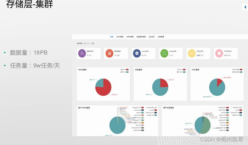Click the green pending tasks square icon
The width and height of the screenshot is (248, 145).
(x=164, y=53)
